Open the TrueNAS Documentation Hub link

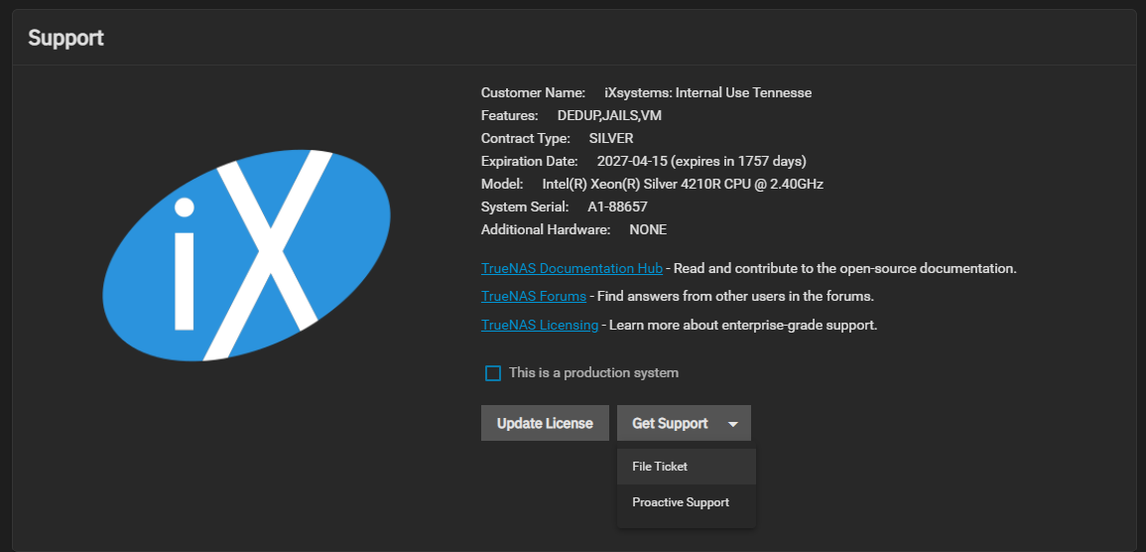572,268
